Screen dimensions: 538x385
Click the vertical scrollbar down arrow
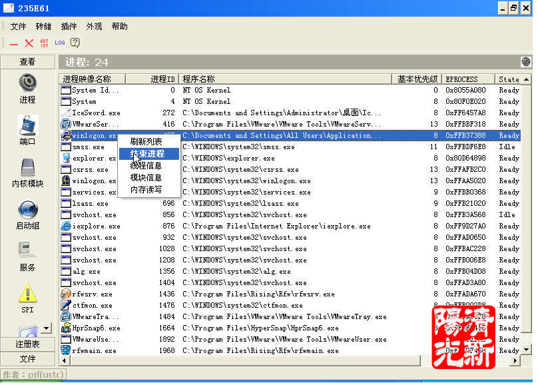(526, 350)
